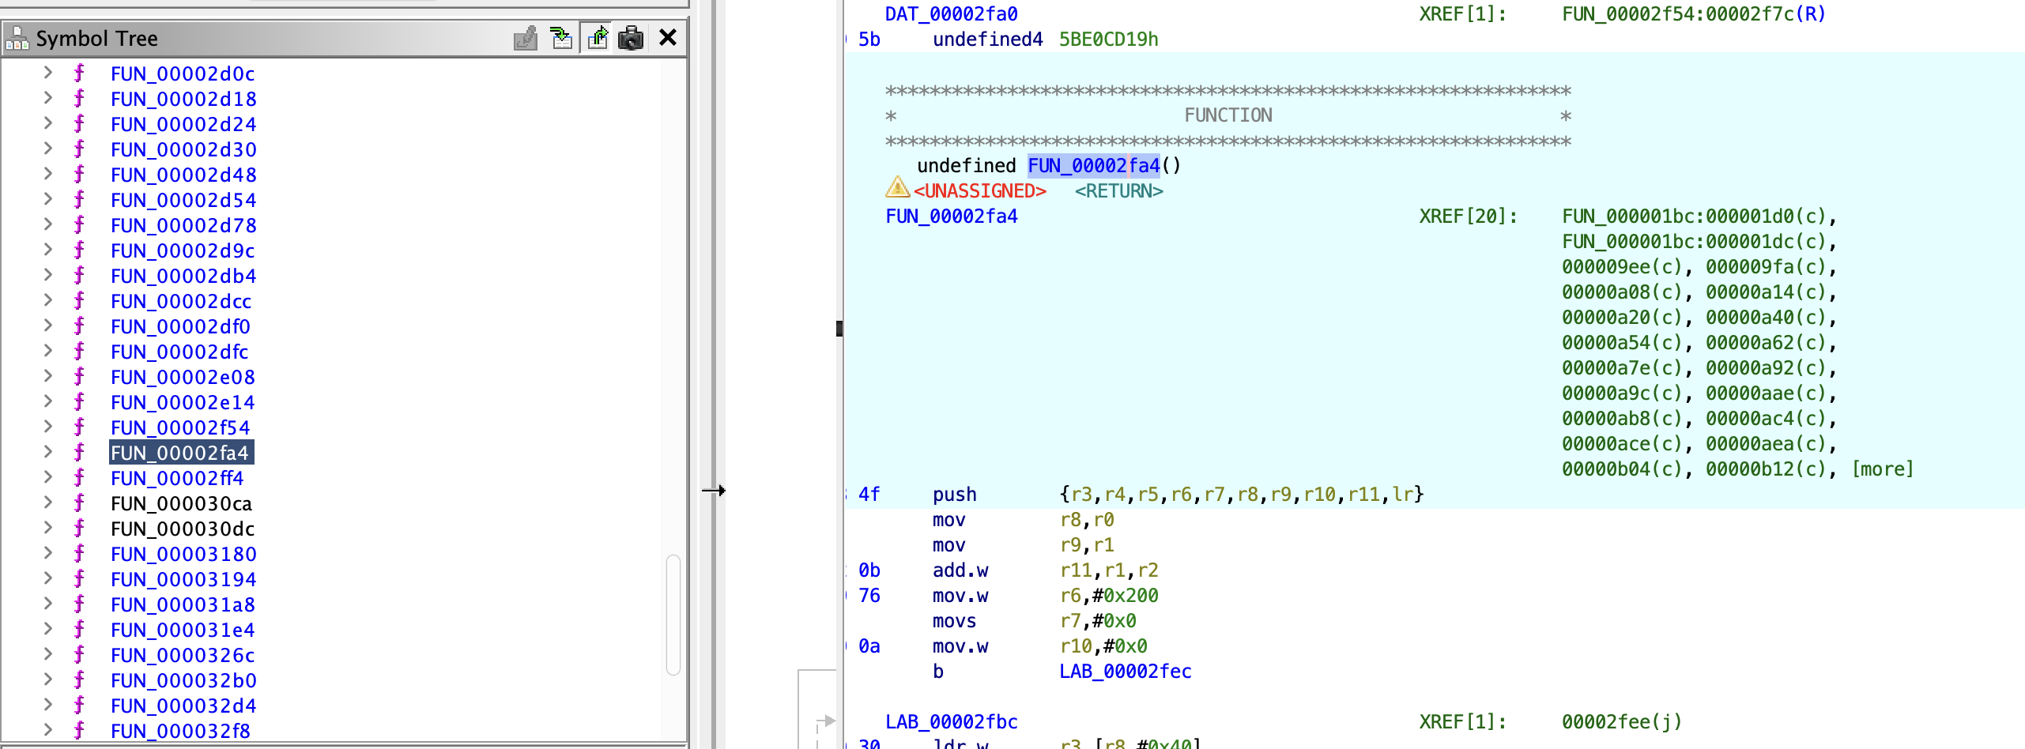Expand the FUN_00002f54 tree node

click(x=48, y=427)
